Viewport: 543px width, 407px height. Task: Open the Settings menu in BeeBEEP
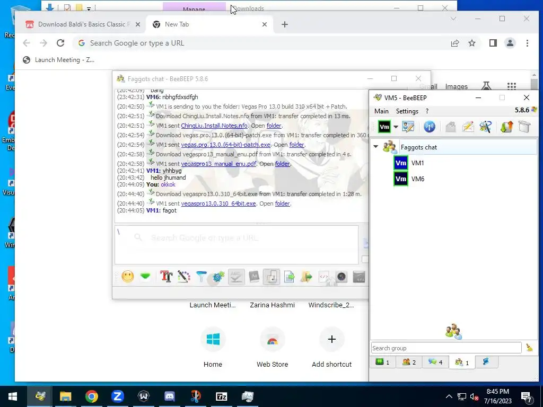407,111
